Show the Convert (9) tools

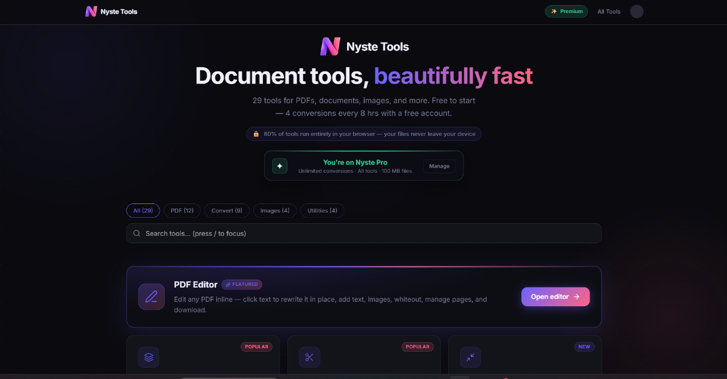227,211
